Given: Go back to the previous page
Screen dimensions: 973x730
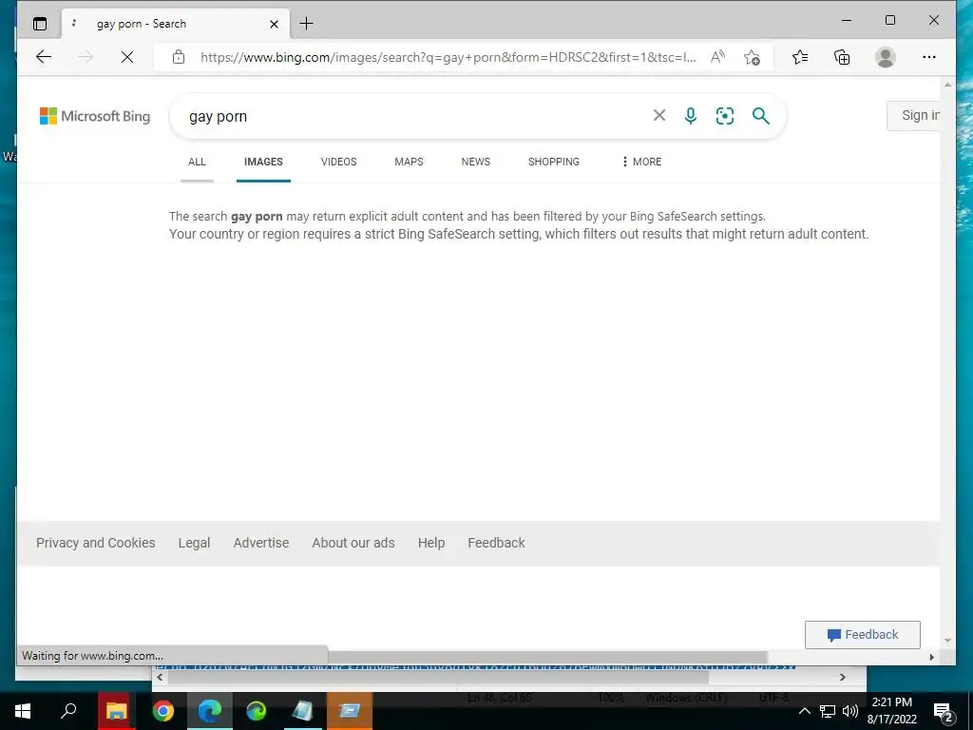Looking at the screenshot, I should click(44, 57).
